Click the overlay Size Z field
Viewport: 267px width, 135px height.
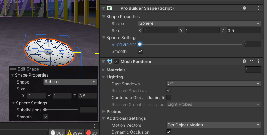click(x=88, y=96)
